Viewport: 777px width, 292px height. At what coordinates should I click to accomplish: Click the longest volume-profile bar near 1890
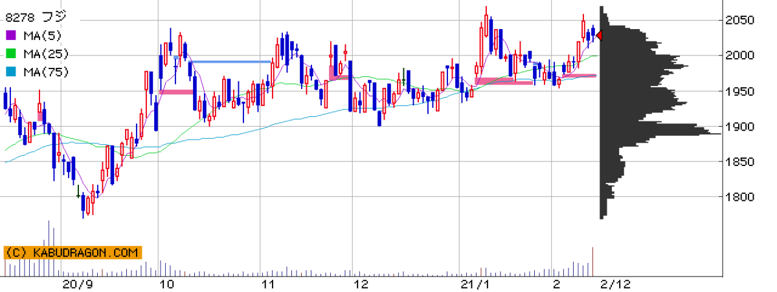pos(660,134)
